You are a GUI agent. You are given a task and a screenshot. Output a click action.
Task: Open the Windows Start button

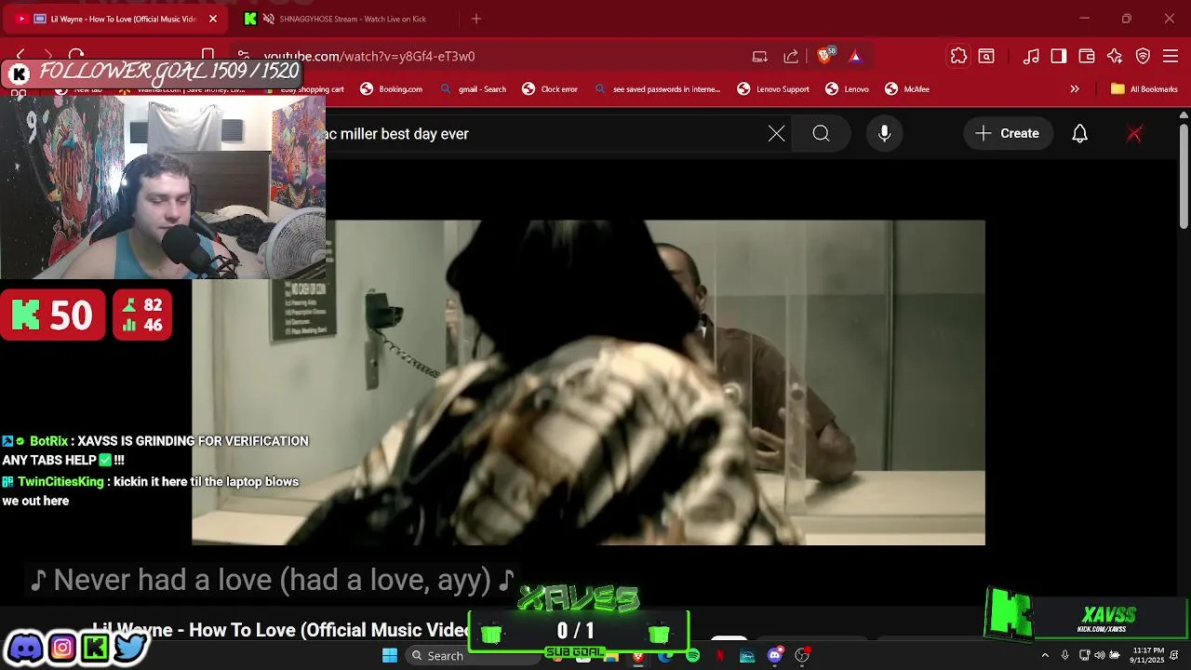tap(390, 656)
